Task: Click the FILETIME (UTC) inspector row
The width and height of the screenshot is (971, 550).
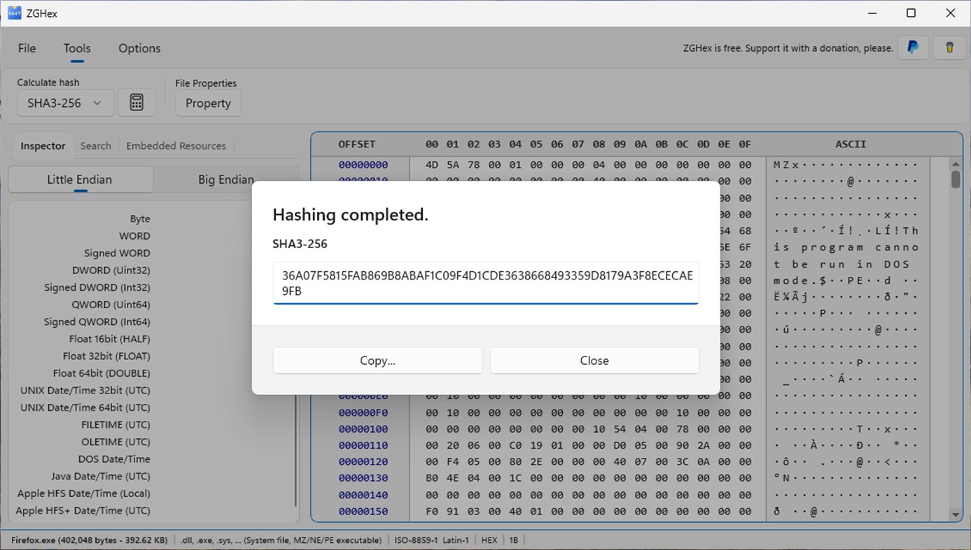Action: pos(116,425)
